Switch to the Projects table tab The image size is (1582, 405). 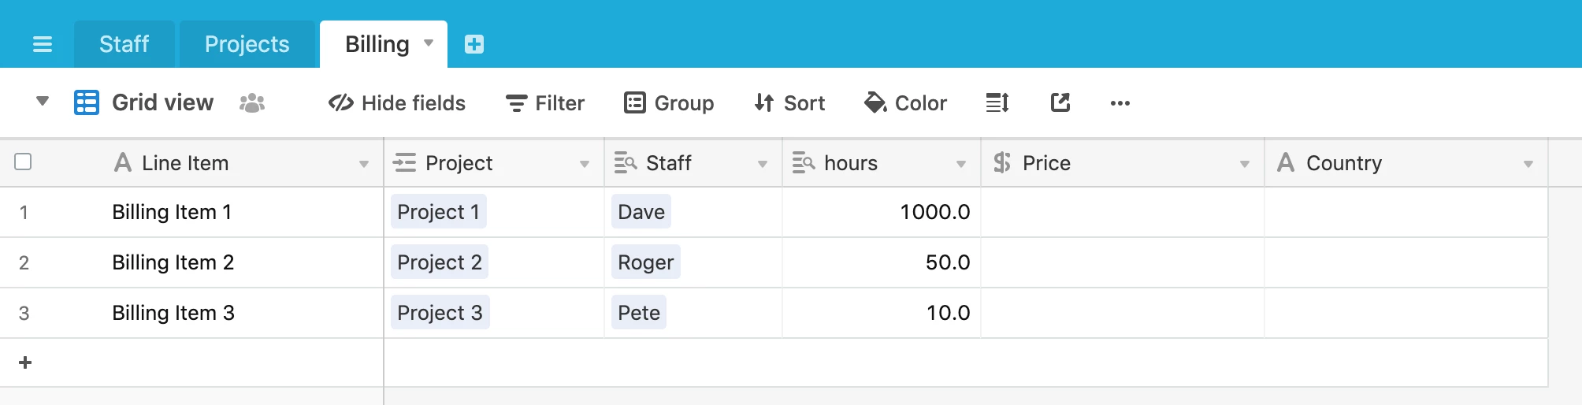(247, 44)
